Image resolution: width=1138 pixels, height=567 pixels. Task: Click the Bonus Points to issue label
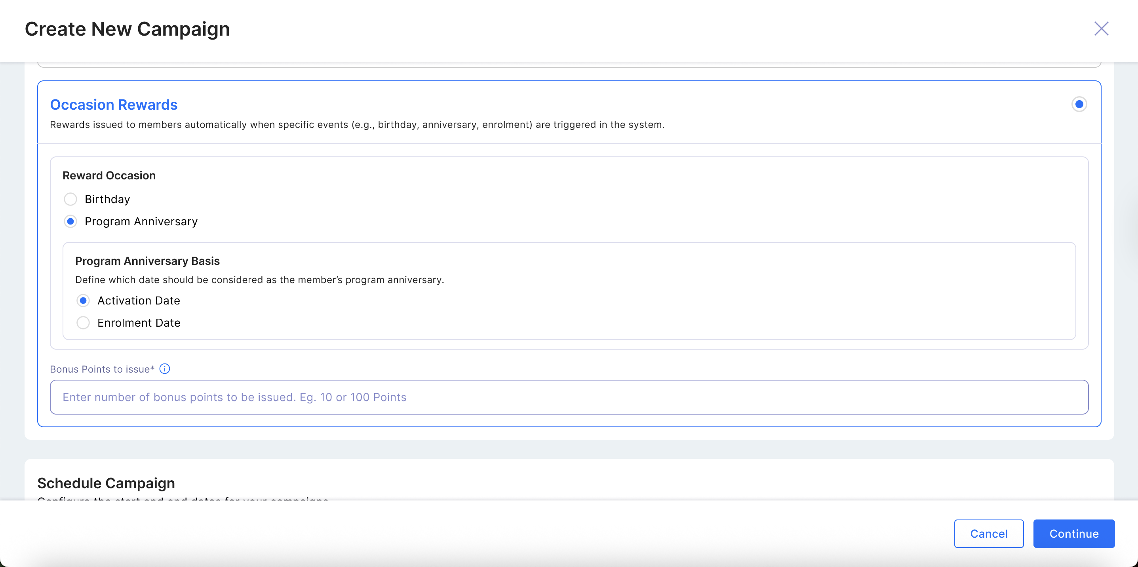point(102,369)
